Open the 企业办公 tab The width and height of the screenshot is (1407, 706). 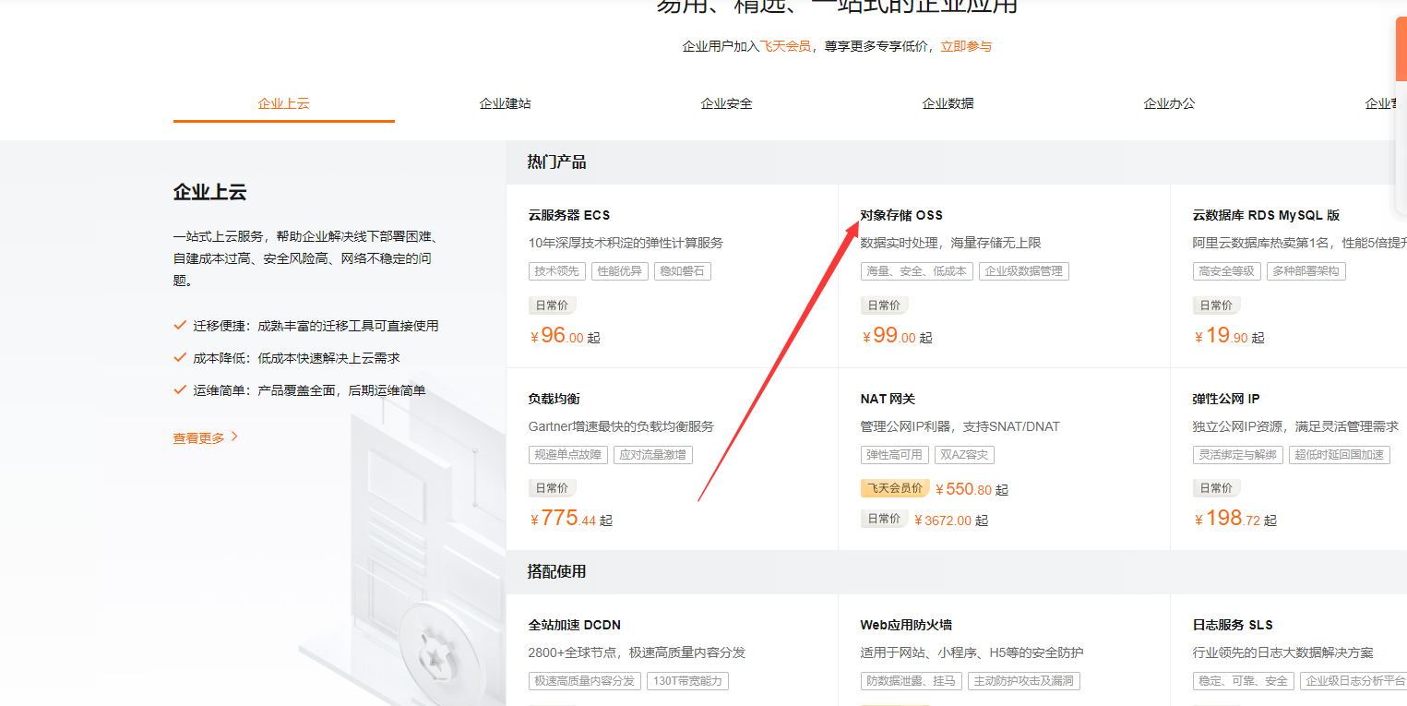coord(1169,103)
